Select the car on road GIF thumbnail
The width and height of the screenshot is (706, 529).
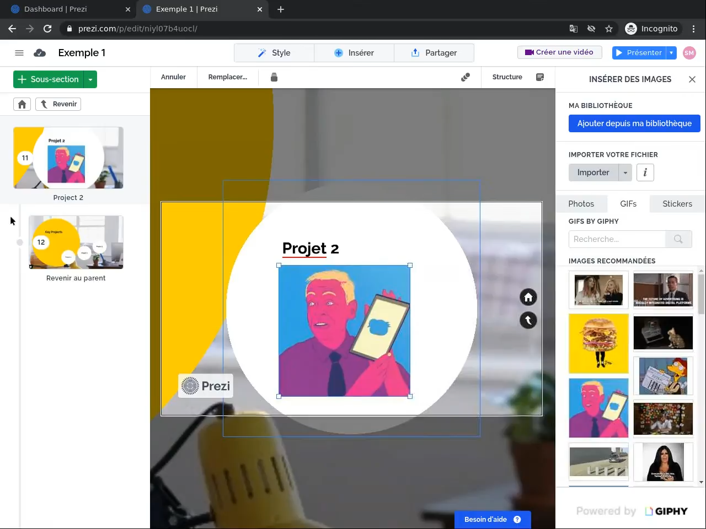[x=598, y=462]
